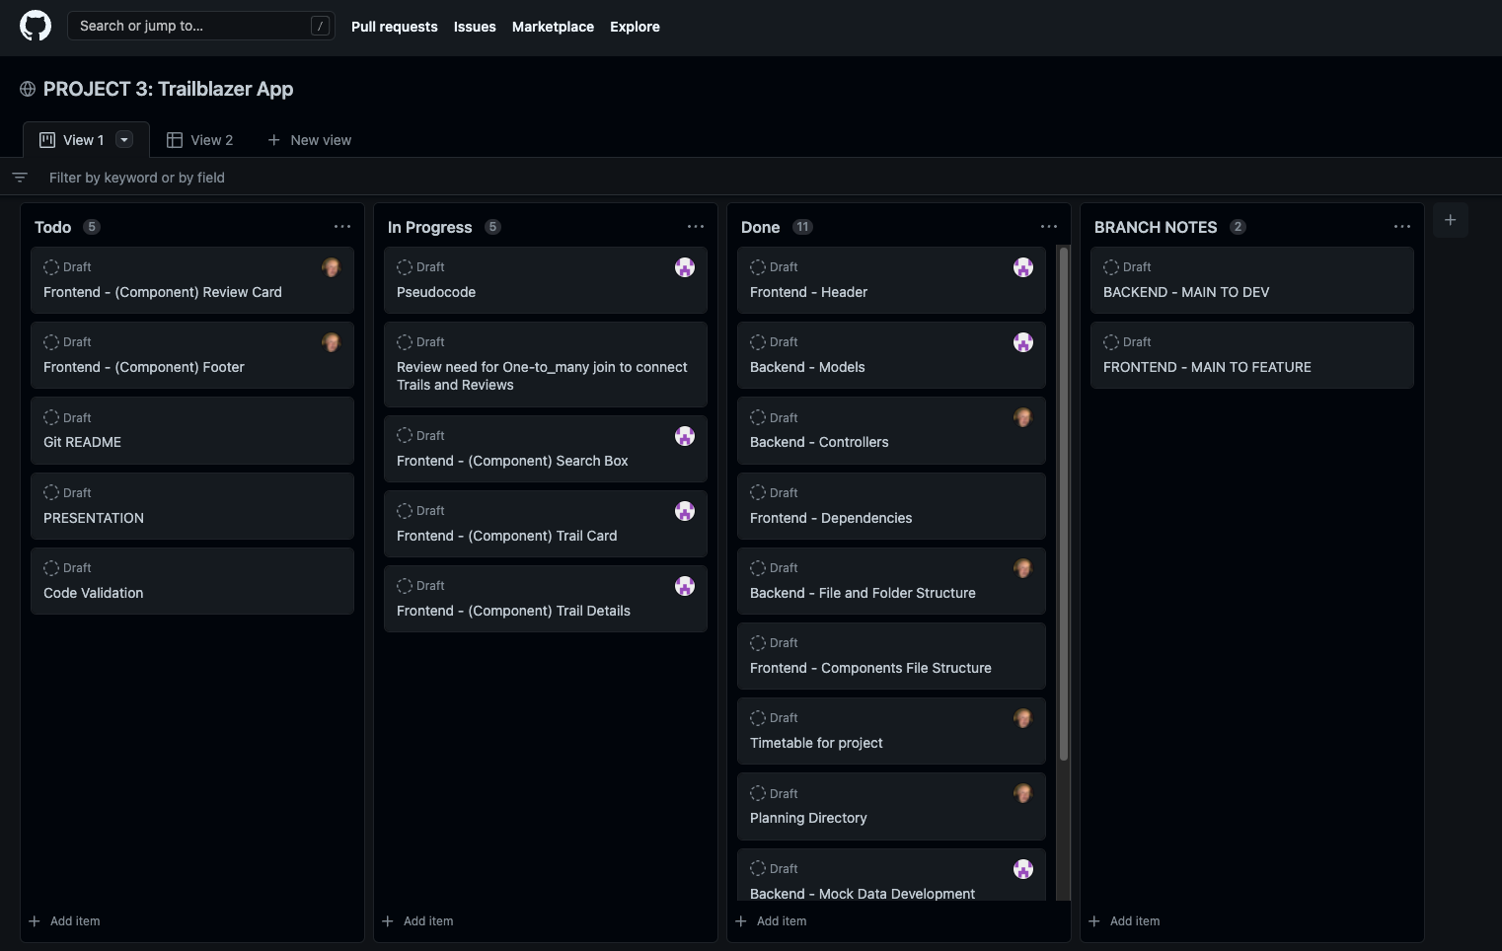
Task: Click the draft status icon on Git README
Action: pyautogui.click(x=51, y=417)
